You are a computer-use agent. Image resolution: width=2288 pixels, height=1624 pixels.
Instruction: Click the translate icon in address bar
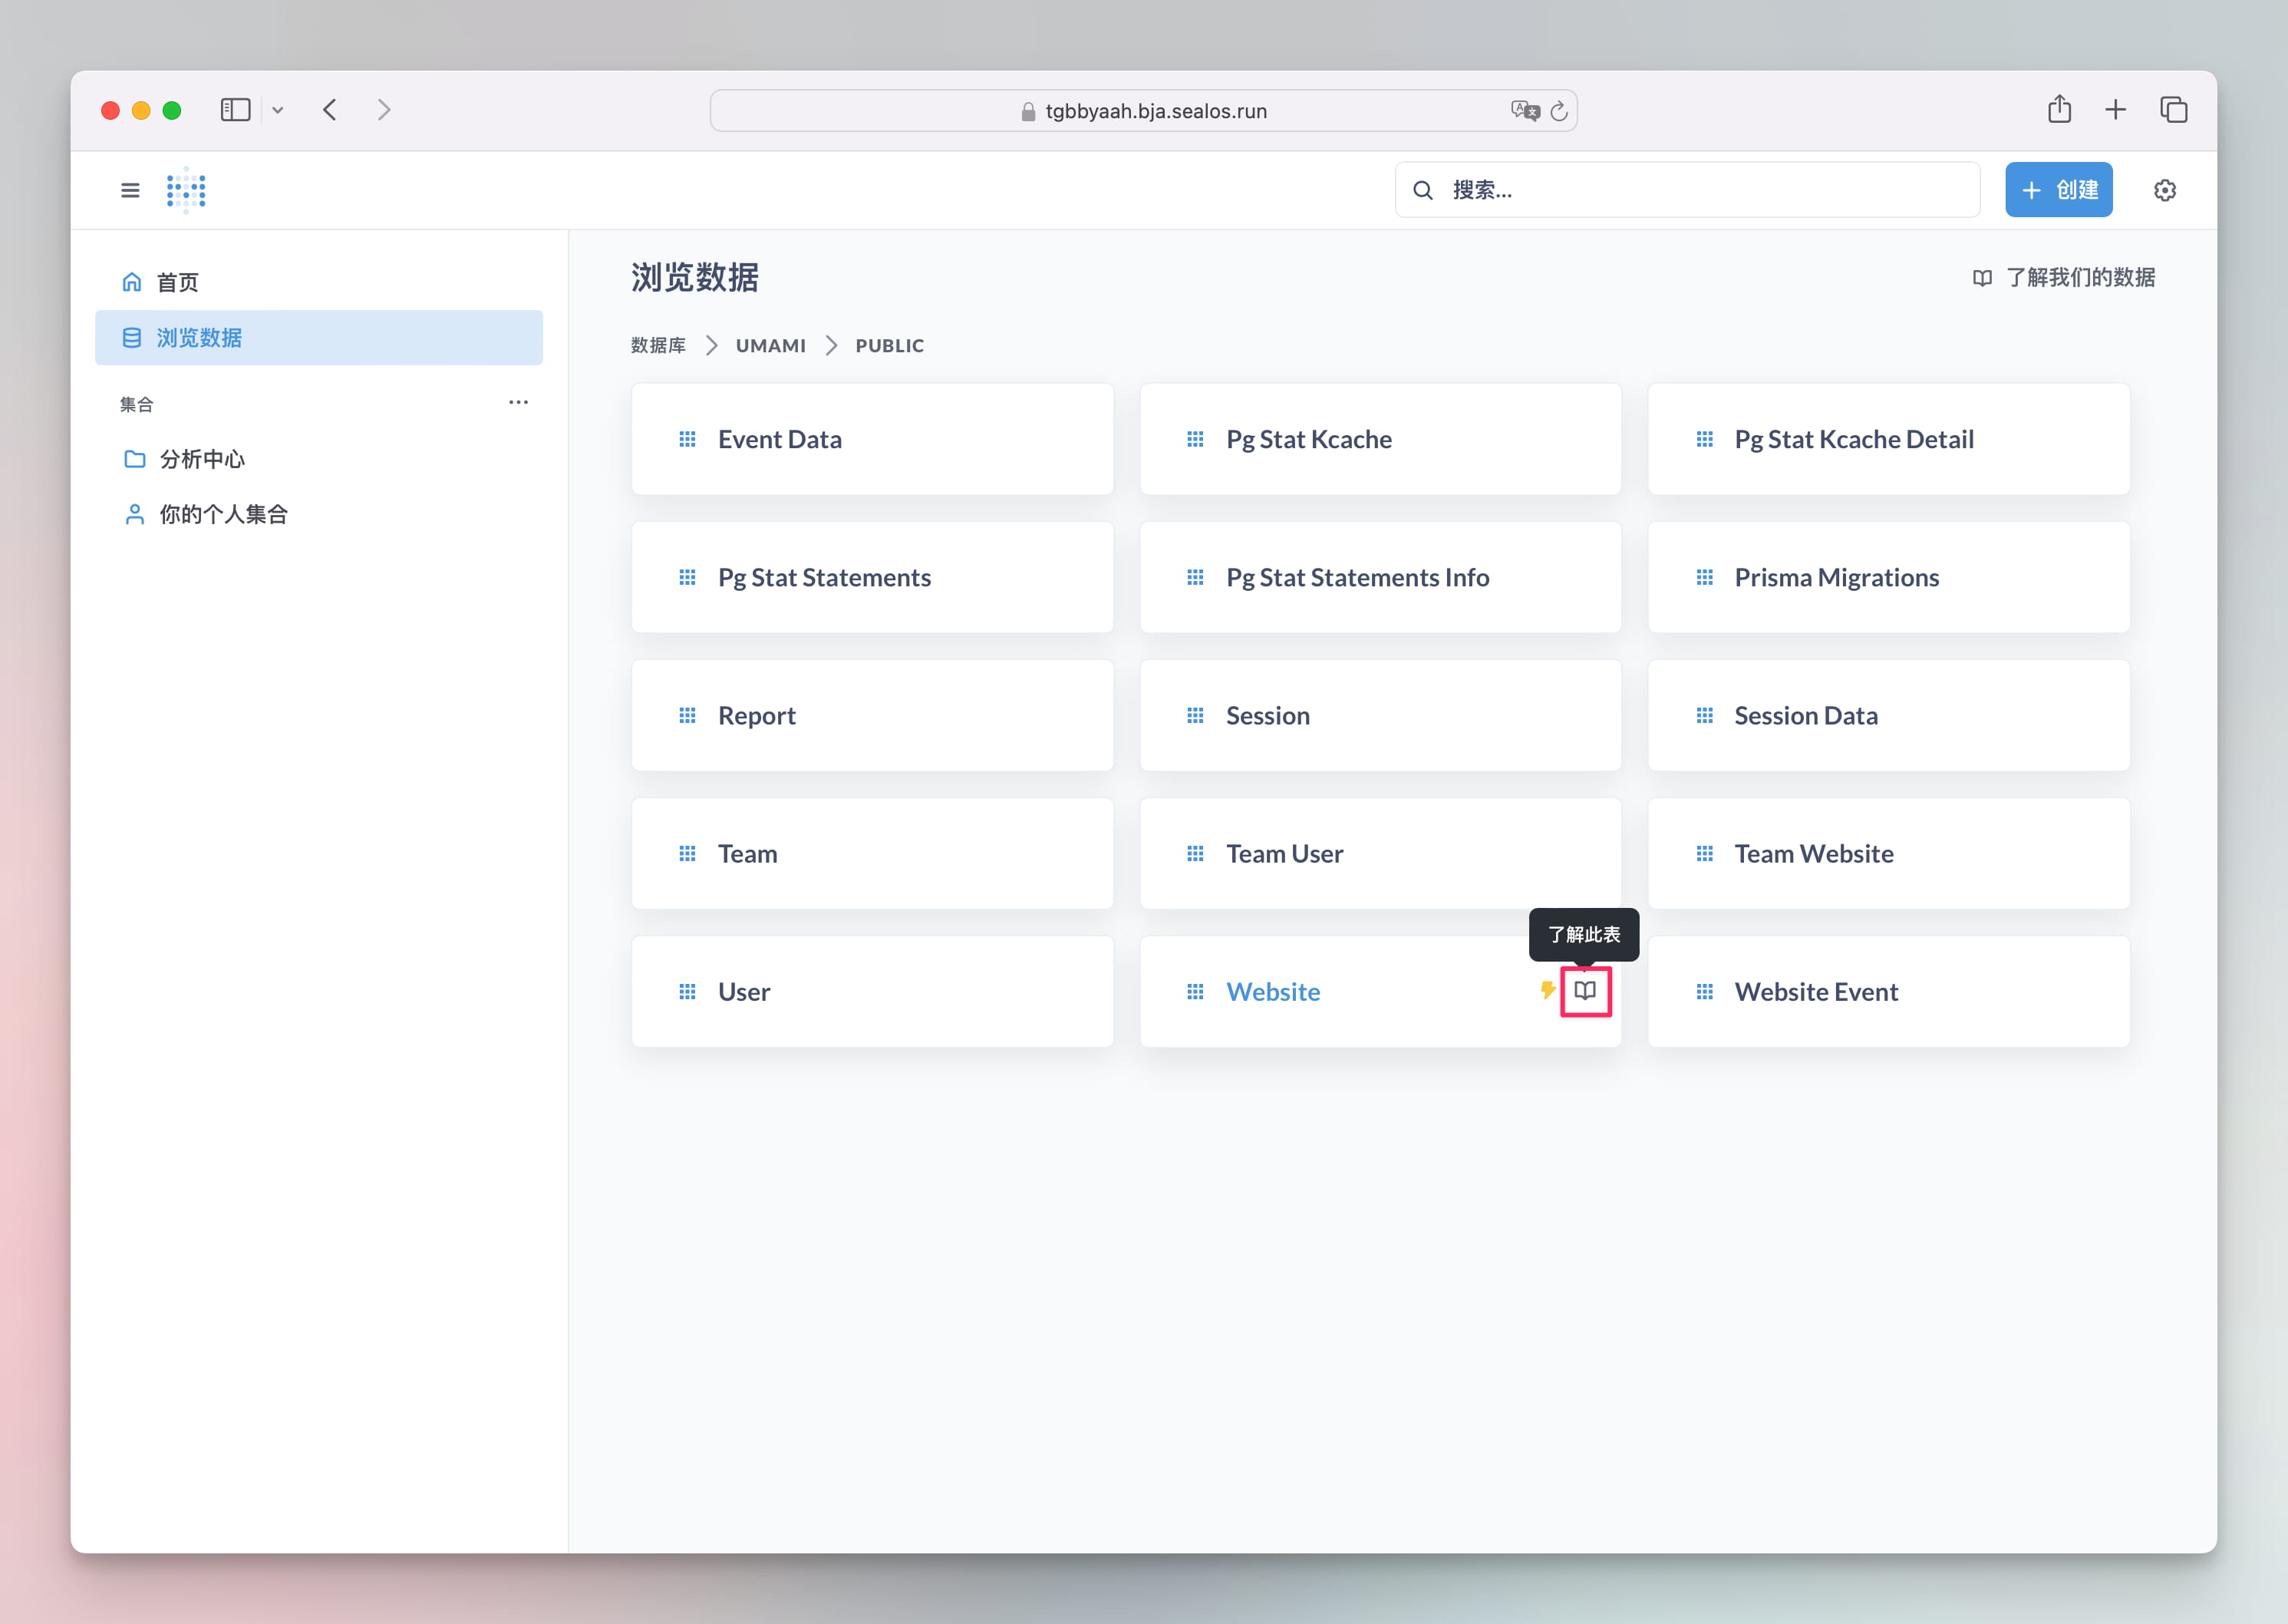[1525, 111]
